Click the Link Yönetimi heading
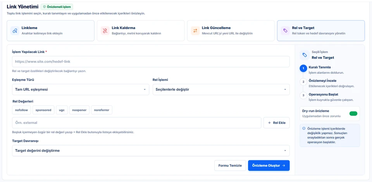 point(22,7)
